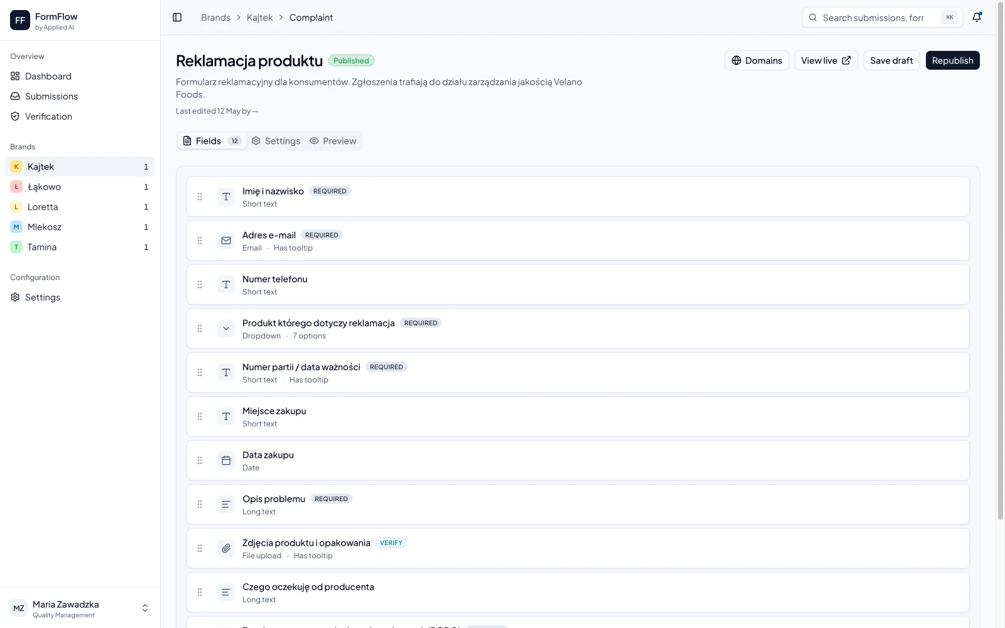Select the Tarnina brand
This screenshot has height=628, width=1005.
coord(80,247)
